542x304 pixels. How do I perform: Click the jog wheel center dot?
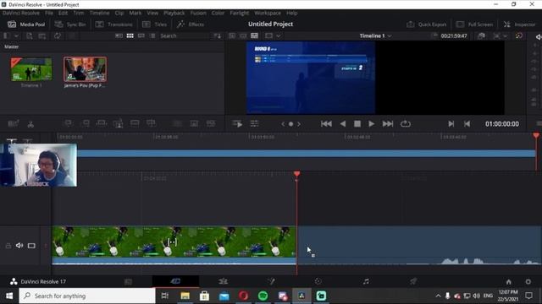point(290,124)
